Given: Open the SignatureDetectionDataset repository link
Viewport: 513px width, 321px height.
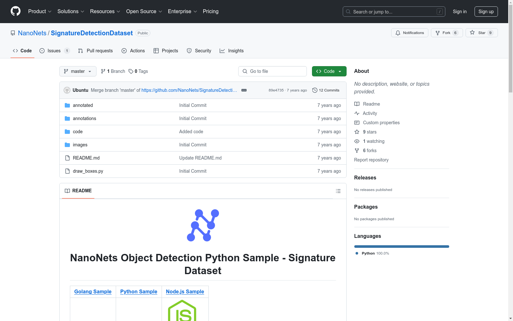Looking at the screenshot, I should pos(92,33).
